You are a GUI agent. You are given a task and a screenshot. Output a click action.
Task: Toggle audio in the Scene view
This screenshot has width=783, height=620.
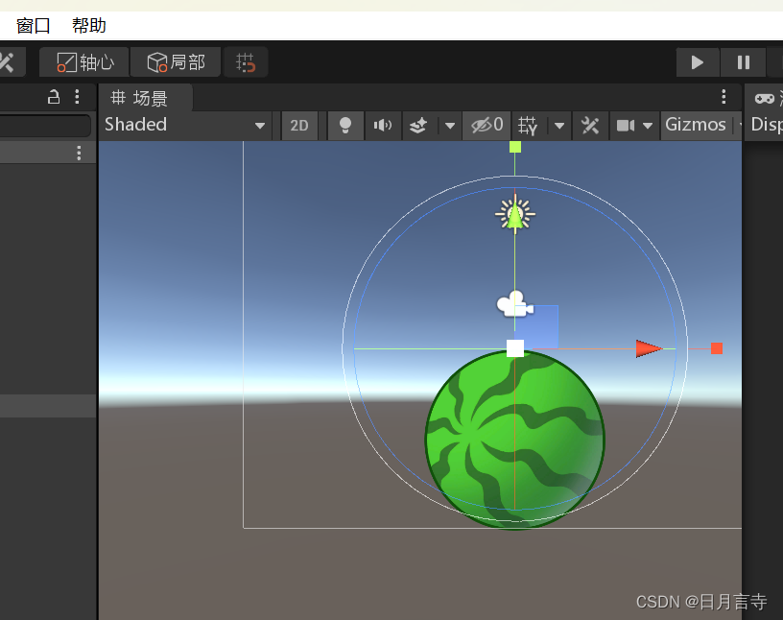click(383, 125)
